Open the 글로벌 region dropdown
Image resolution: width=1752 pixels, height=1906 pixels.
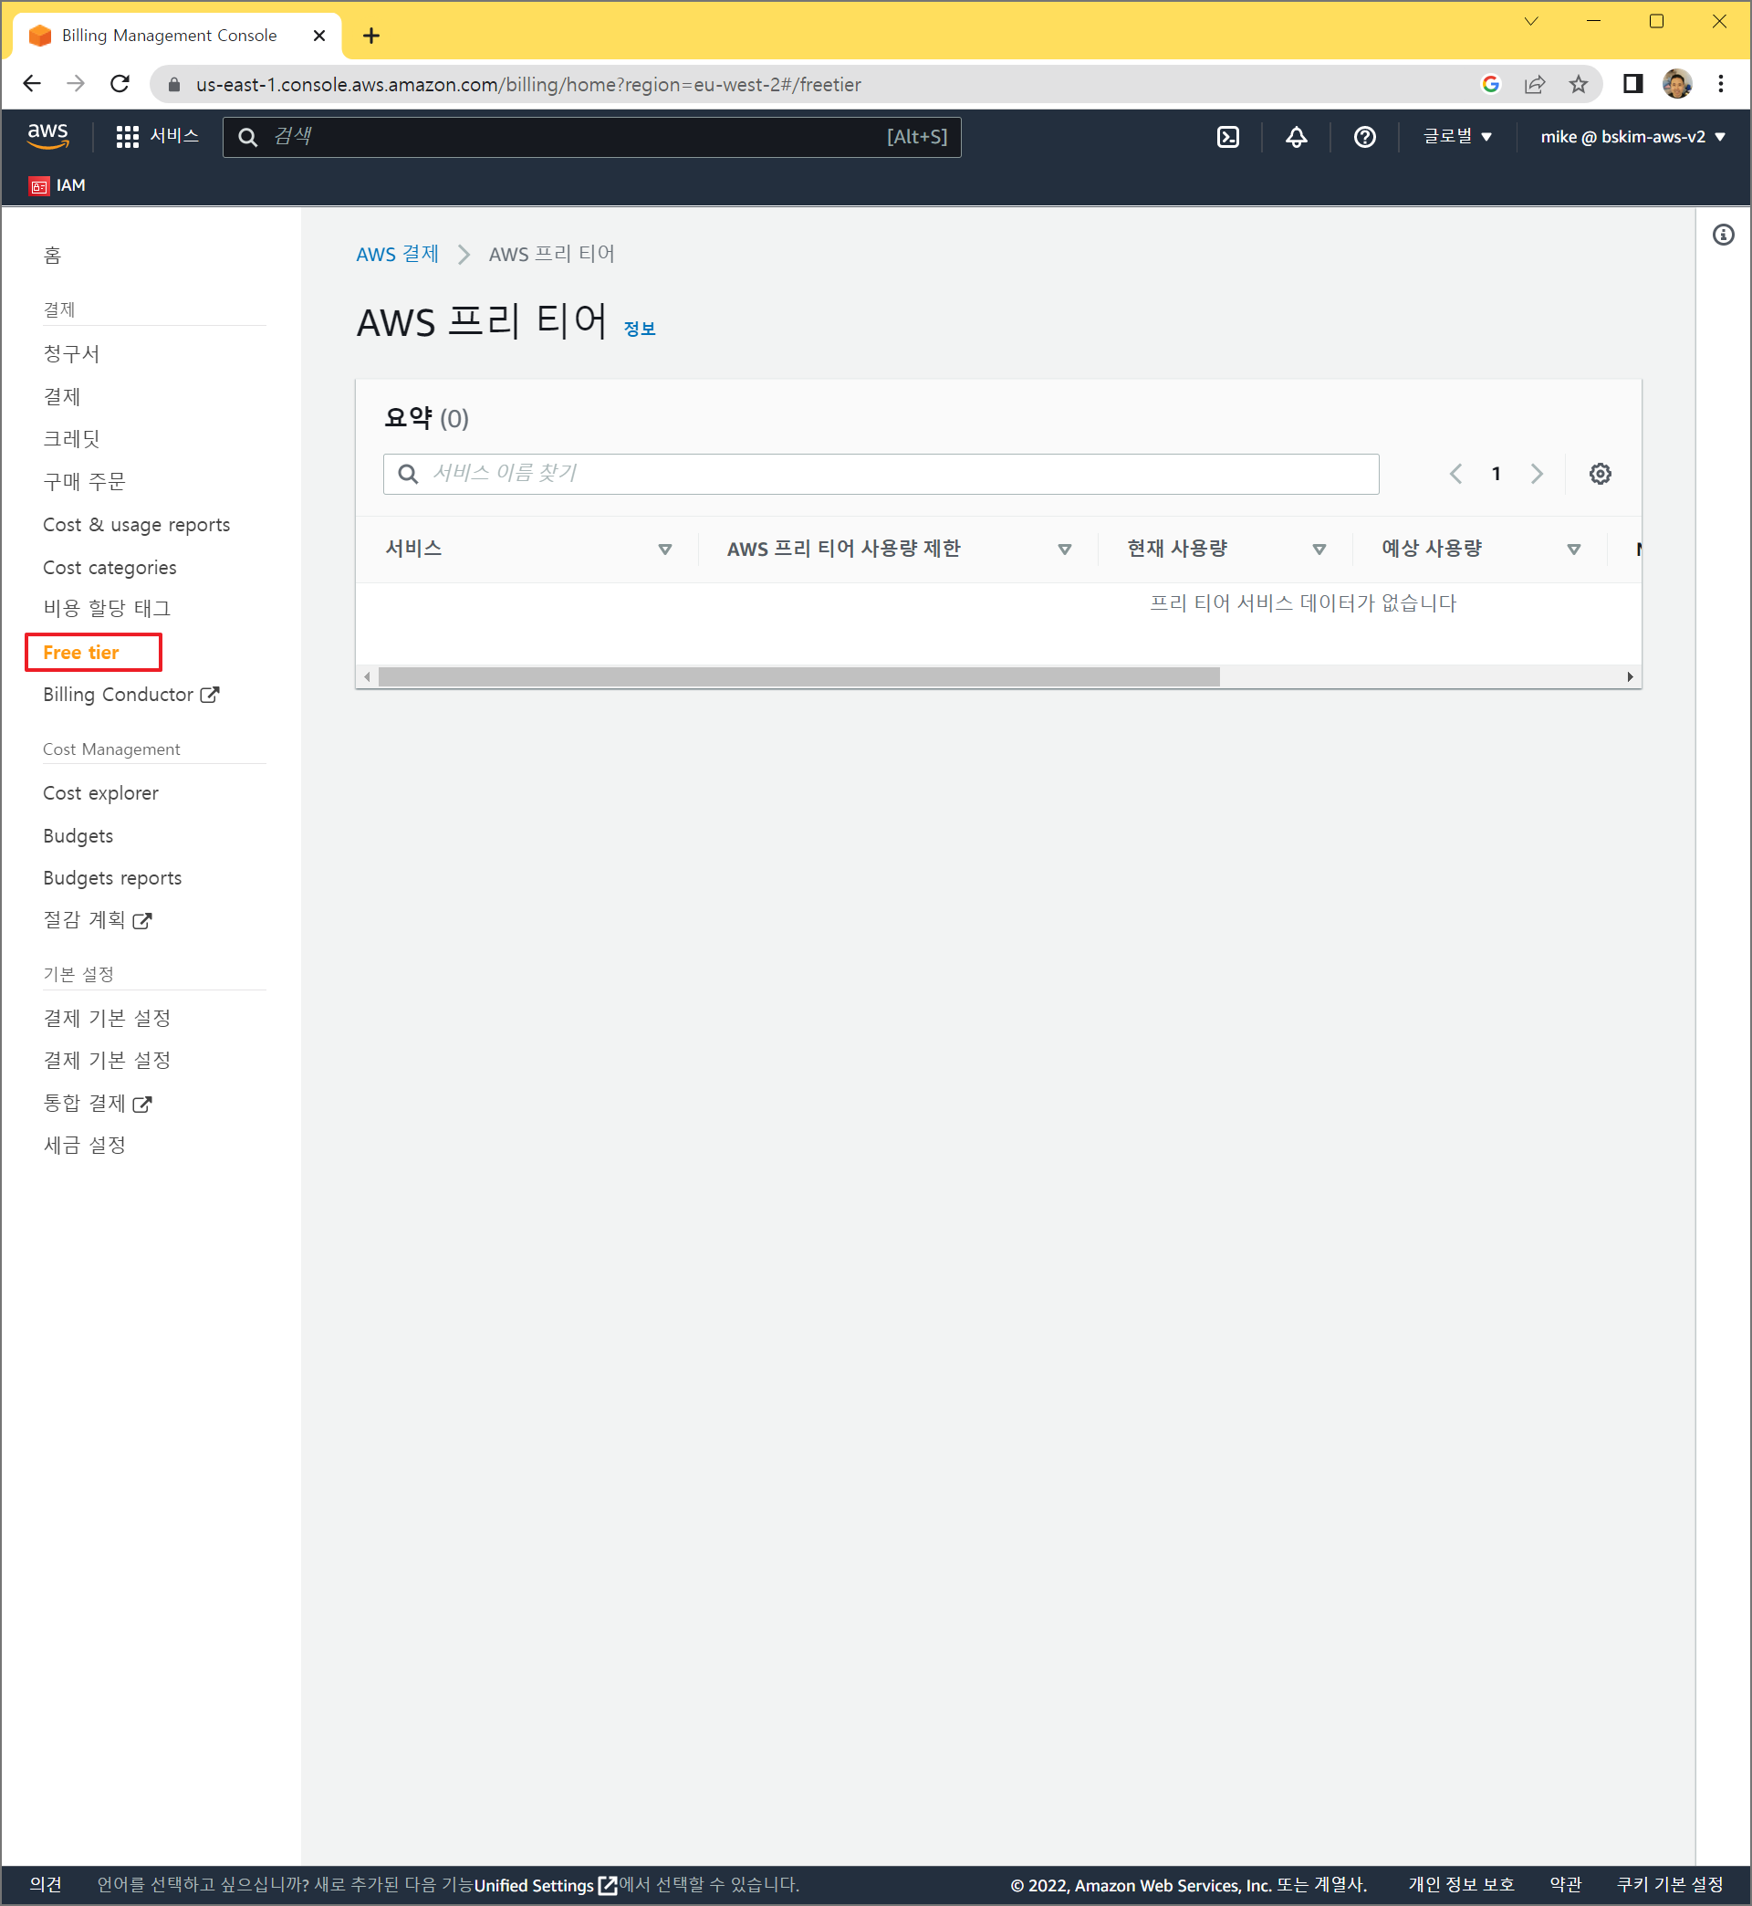point(1457,137)
